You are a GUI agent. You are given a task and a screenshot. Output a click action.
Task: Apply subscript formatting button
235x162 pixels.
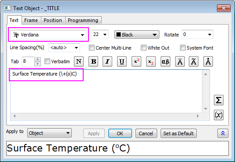coord(151,61)
